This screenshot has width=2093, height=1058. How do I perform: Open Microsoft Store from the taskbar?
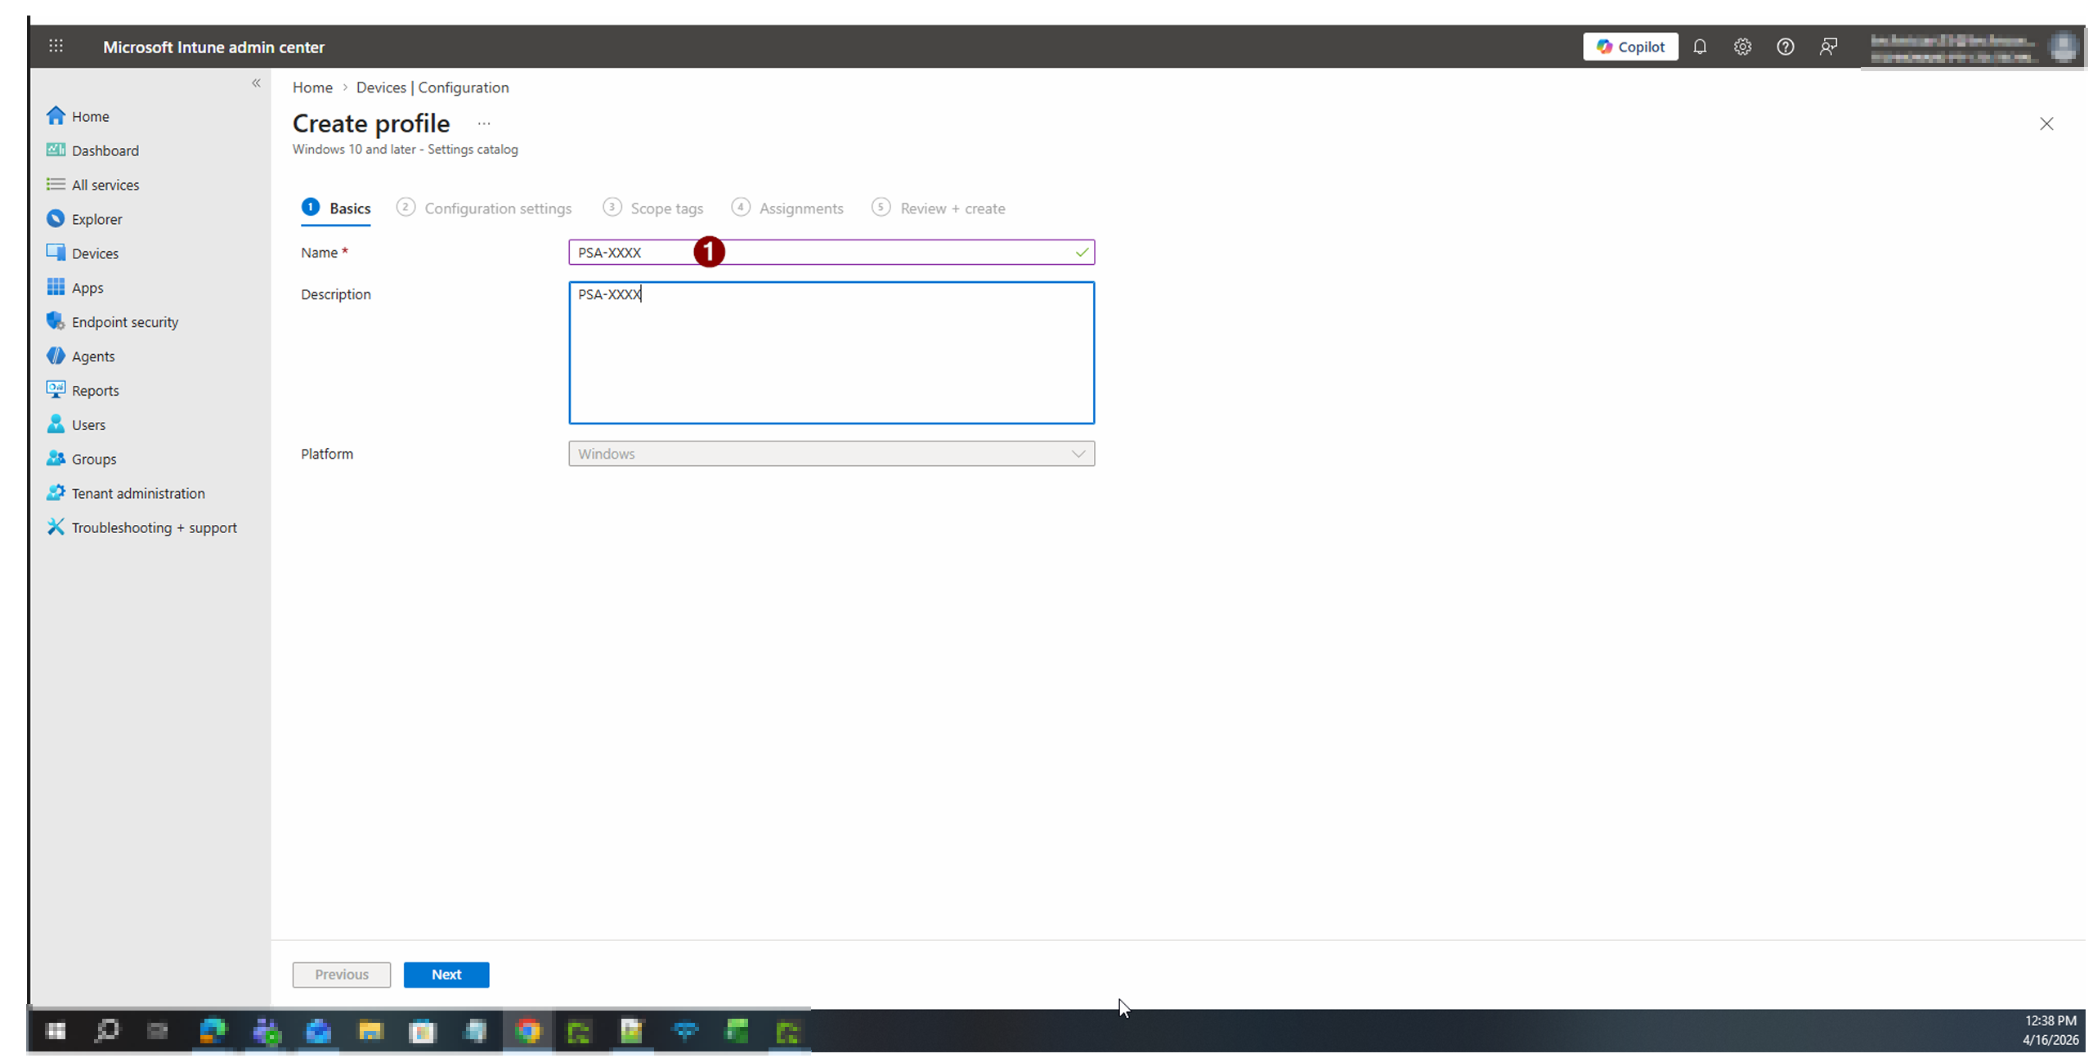pyautogui.click(x=423, y=1032)
